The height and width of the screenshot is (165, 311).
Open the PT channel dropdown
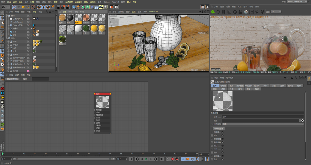pyautogui.click(x=276, y=12)
